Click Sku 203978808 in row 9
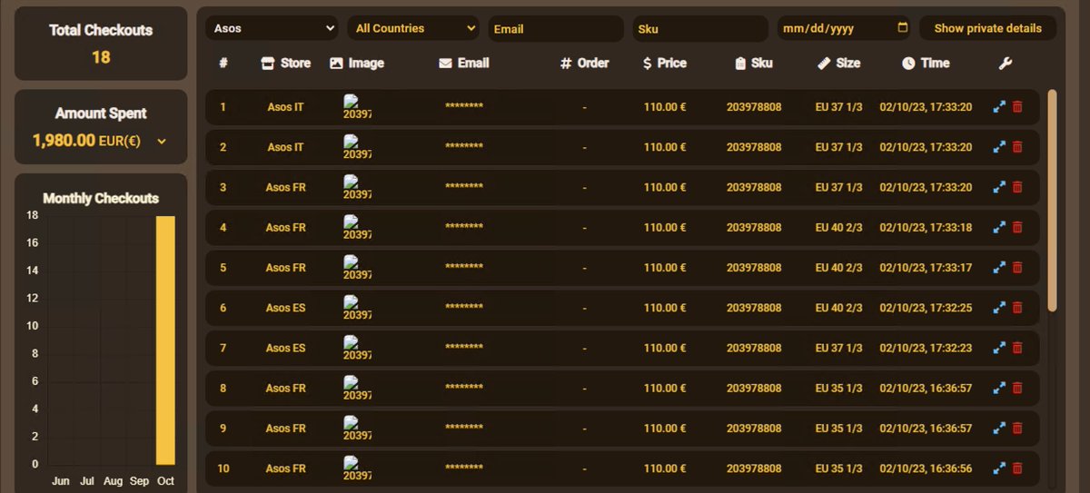The width and height of the screenshot is (1090, 493). click(x=753, y=429)
